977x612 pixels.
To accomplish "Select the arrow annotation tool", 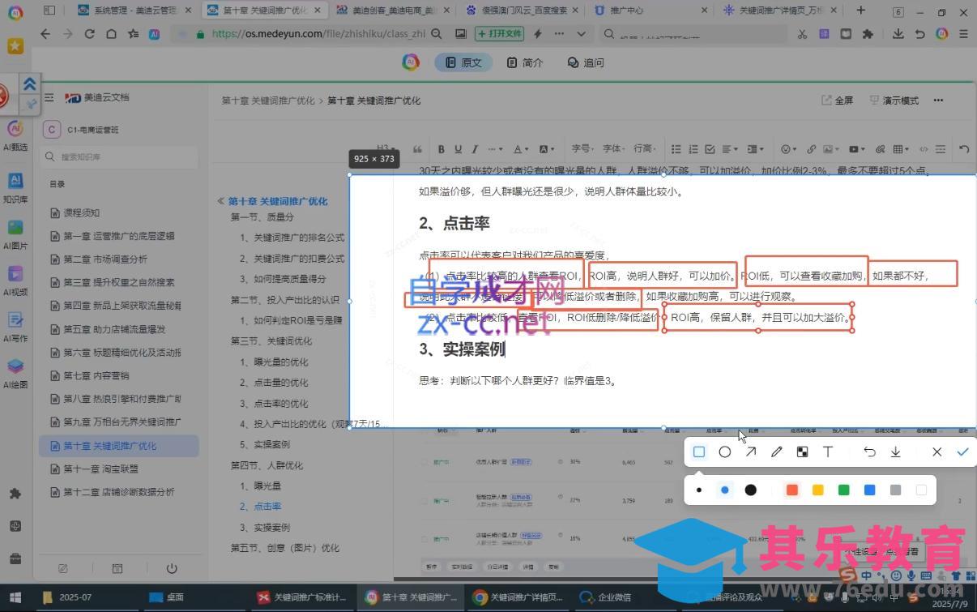I will 750,452.
